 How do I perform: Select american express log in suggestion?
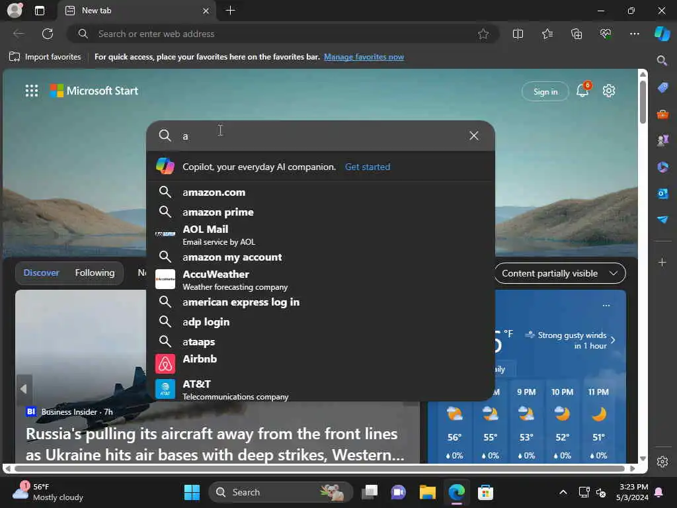321,302
